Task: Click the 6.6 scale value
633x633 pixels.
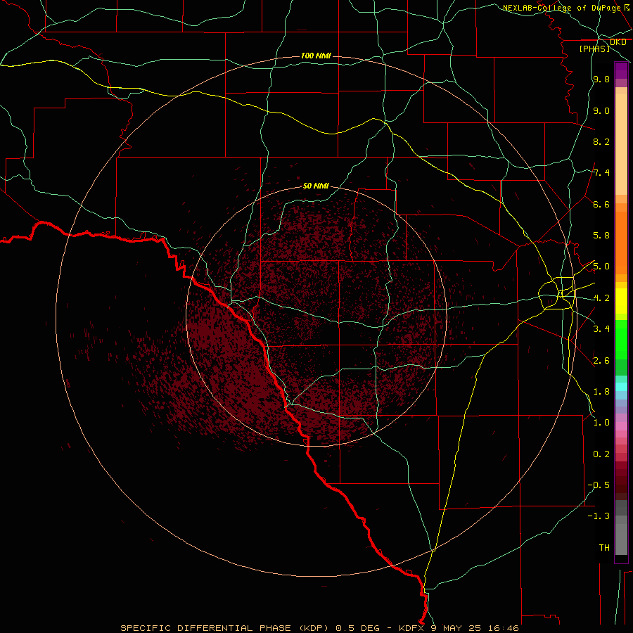Action: (x=601, y=204)
